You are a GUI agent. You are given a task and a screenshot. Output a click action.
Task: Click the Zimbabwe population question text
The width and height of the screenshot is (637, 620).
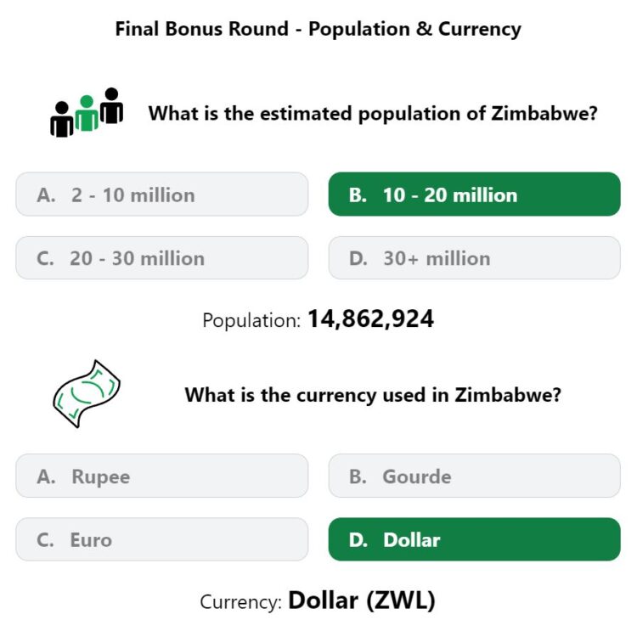point(373,113)
